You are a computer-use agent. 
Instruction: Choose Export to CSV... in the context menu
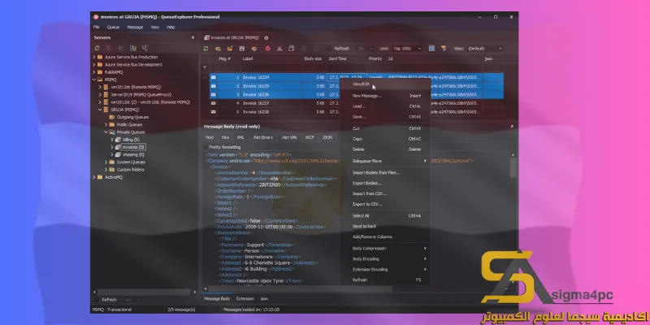(385, 205)
